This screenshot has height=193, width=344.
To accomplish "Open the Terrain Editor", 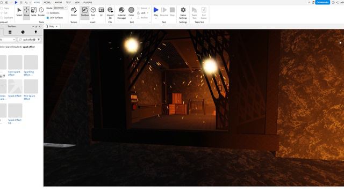I will coord(74,12).
